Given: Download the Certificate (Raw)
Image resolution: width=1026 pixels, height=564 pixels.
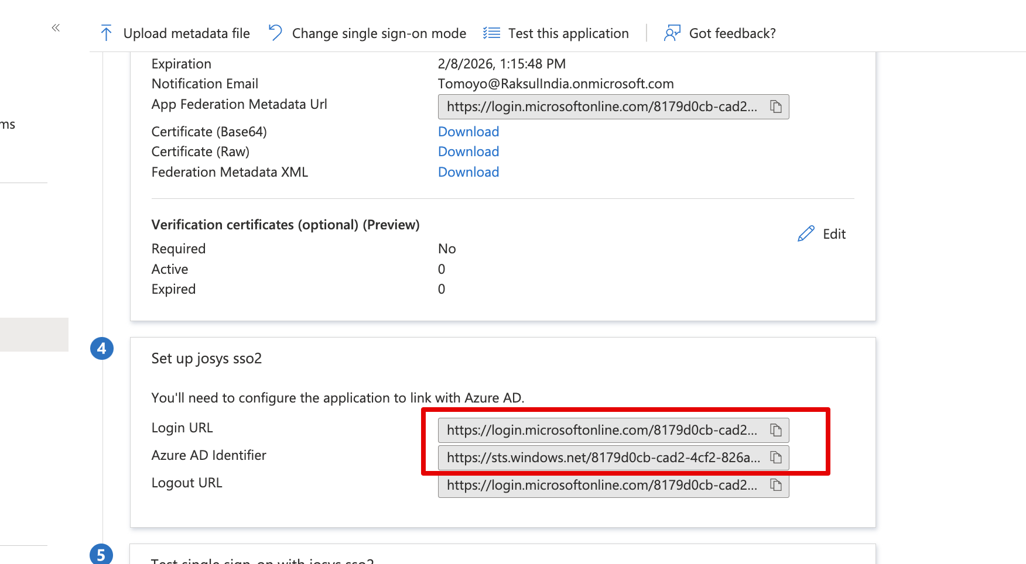Looking at the screenshot, I should click(x=468, y=152).
